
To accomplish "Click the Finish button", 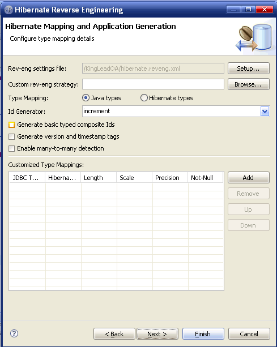I will 203,334.
